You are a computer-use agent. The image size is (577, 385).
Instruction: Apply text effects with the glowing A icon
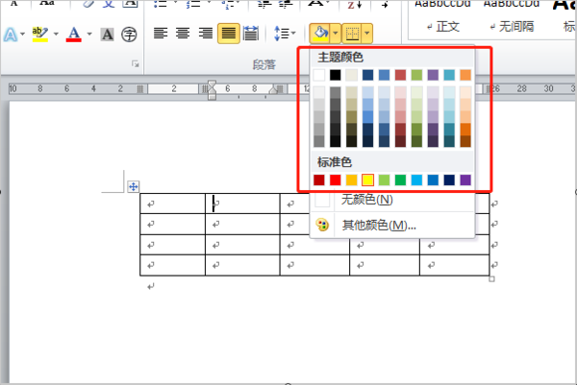click(x=10, y=35)
